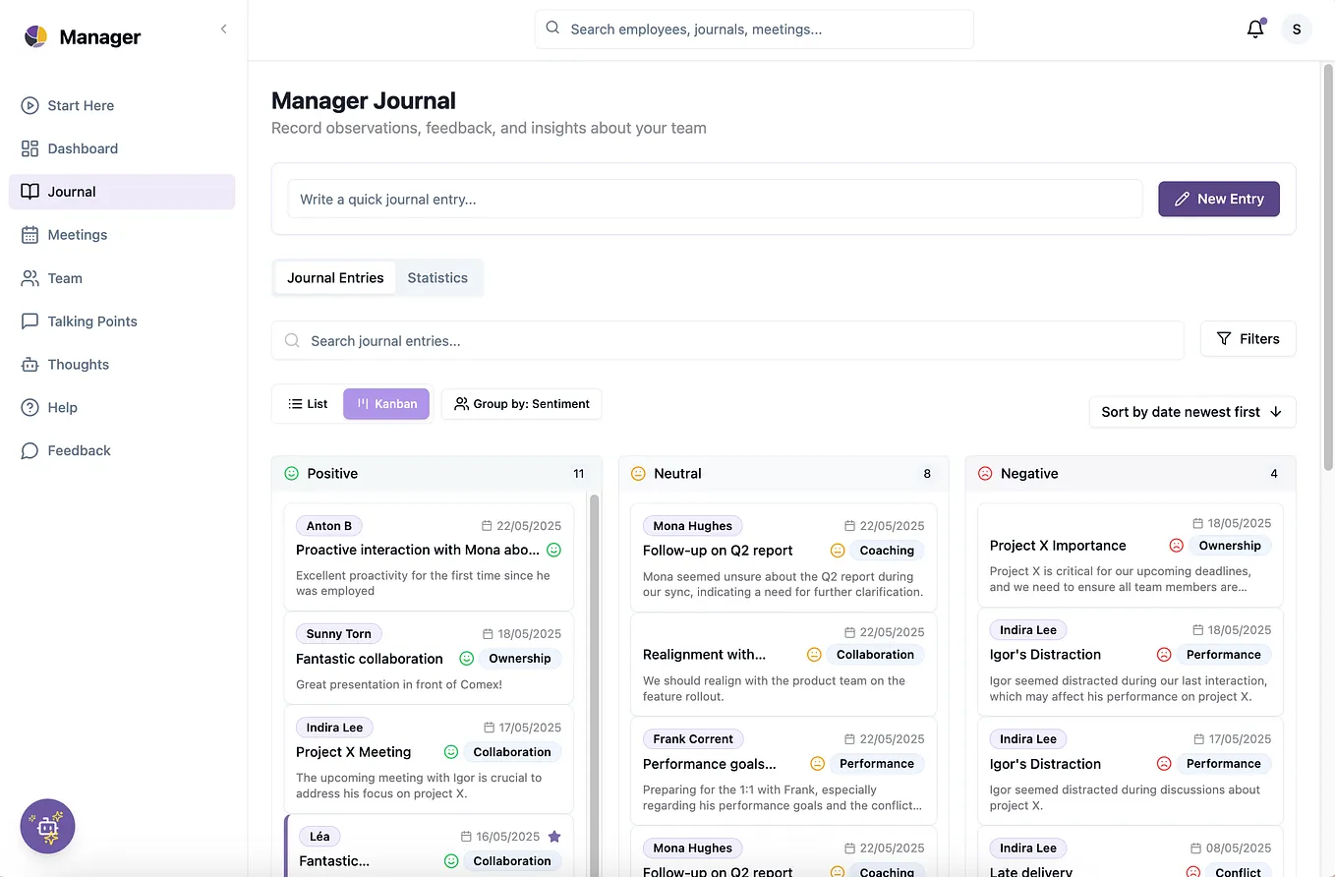Switch to the Statistics tab
This screenshot has height=877, width=1335.
[437, 277]
